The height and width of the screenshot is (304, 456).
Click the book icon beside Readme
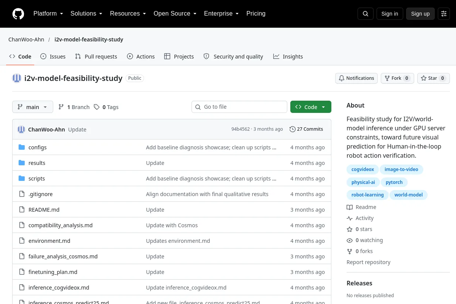[350, 207]
